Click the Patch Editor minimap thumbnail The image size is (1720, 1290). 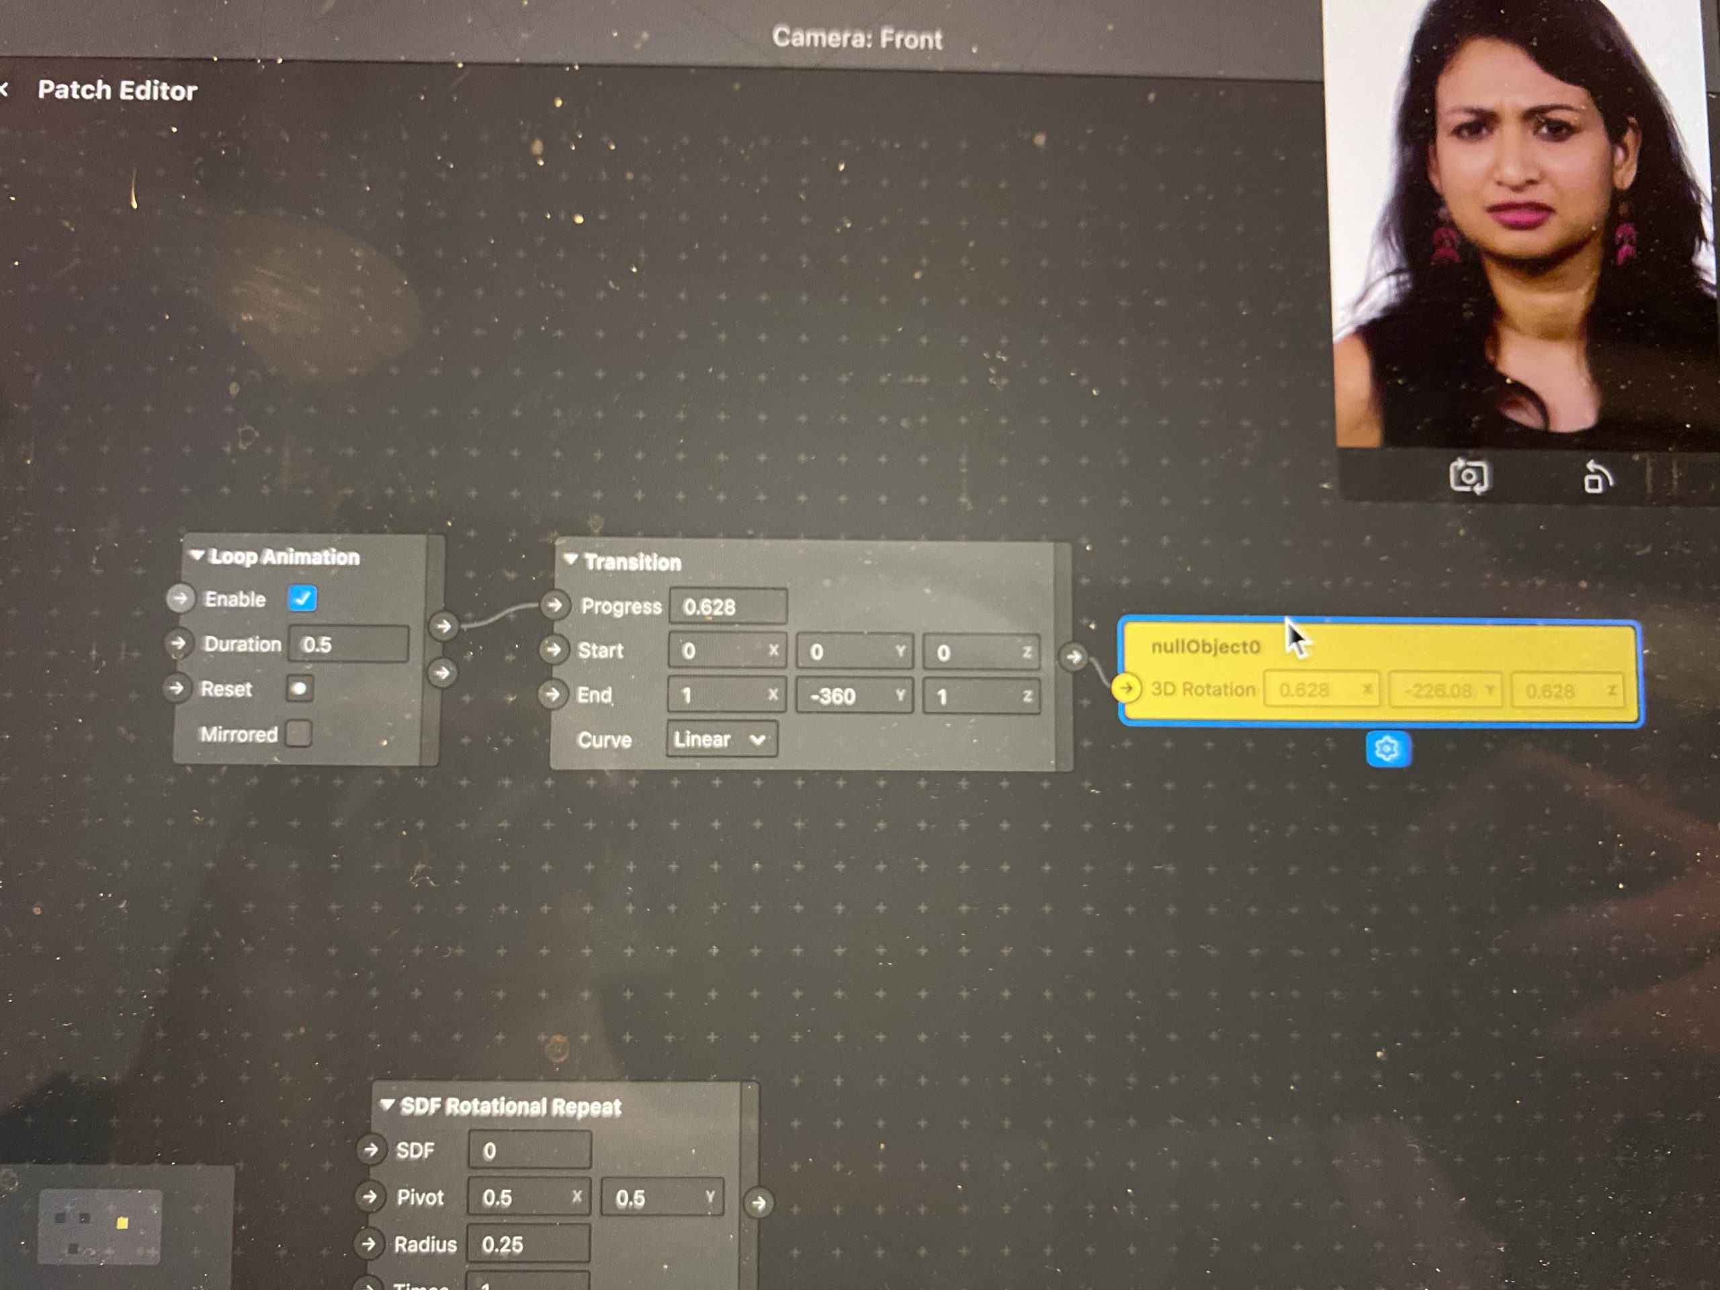point(99,1226)
